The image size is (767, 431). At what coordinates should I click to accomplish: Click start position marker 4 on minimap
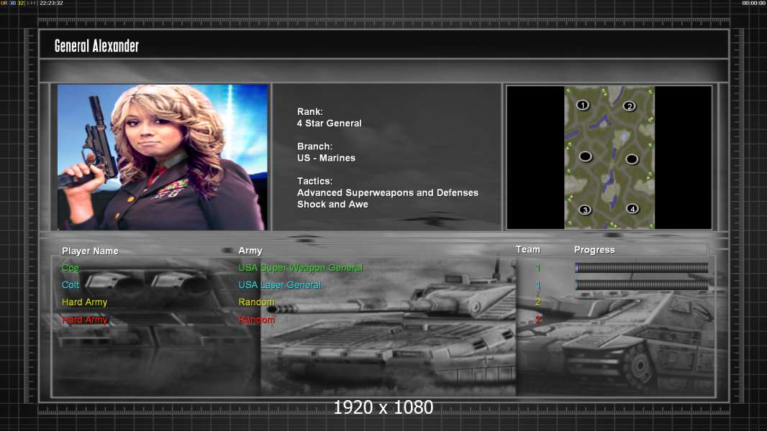[x=632, y=209]
